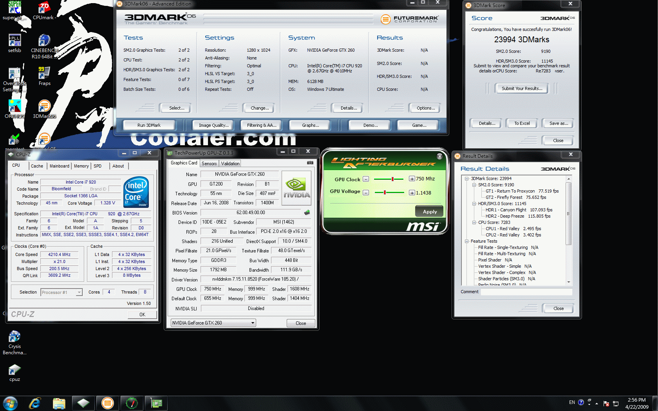
Task: Open the OverClock Setting desktop icon
Action: tap(14, 79)
